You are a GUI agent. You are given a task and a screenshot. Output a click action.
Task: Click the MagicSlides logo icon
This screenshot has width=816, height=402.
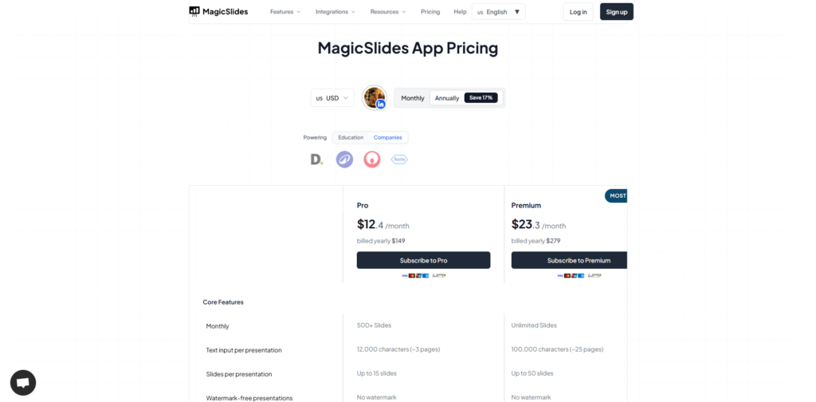194,11
